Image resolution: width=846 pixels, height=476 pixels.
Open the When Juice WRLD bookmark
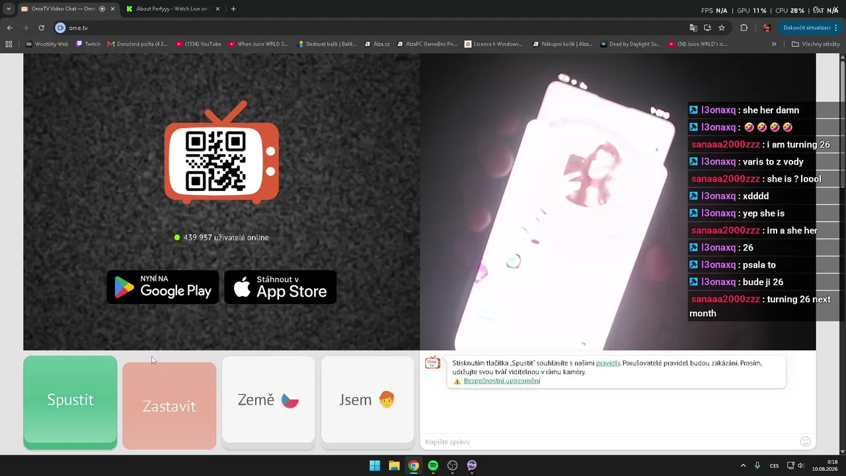(x=258, y=44)
